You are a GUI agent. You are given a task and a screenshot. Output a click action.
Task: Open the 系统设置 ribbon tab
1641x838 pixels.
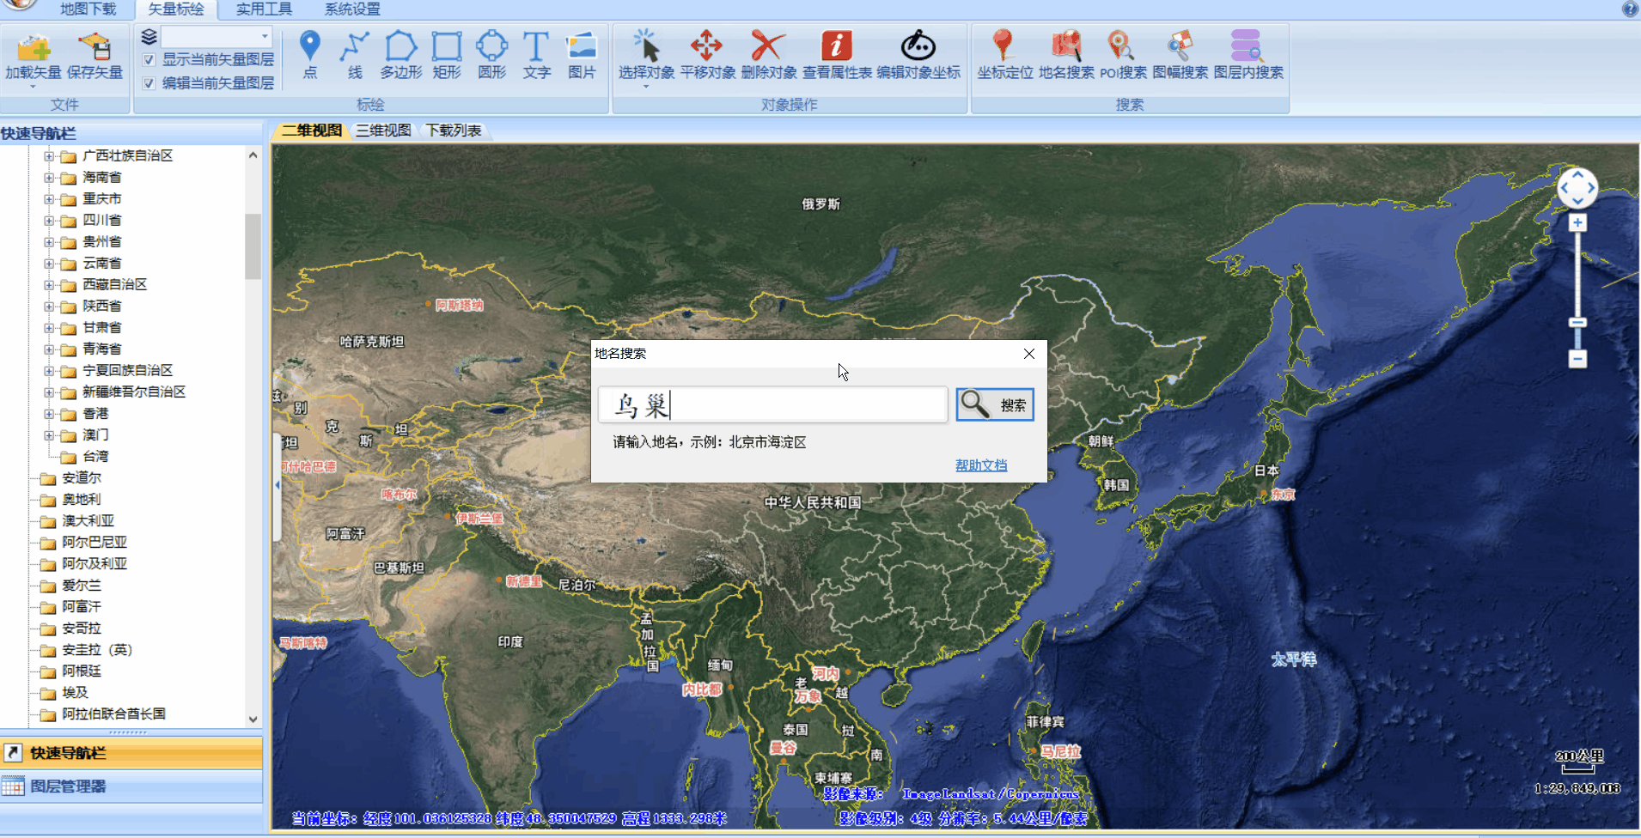[352, 9]
